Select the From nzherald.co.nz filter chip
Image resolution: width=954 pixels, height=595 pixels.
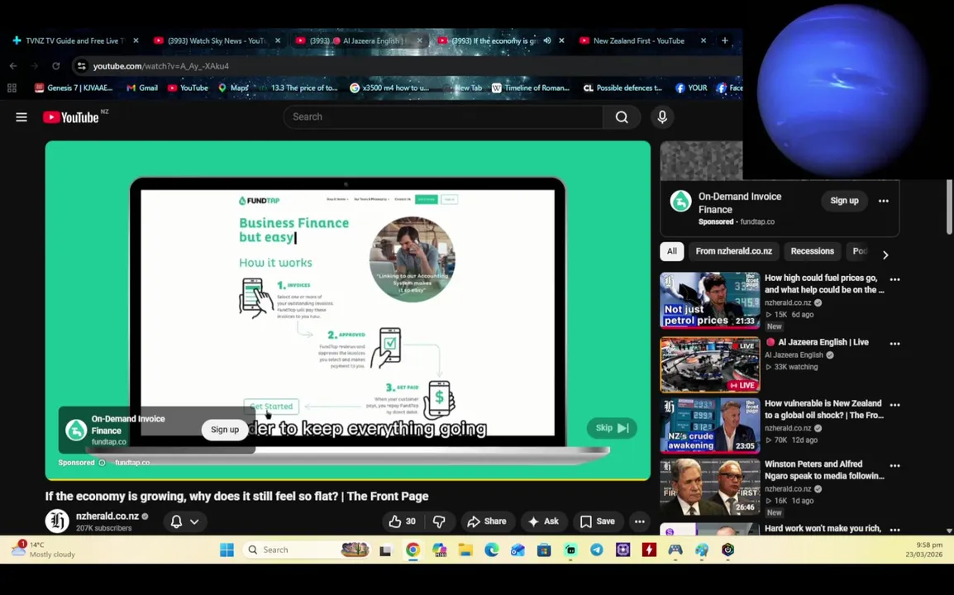point(734,251)
